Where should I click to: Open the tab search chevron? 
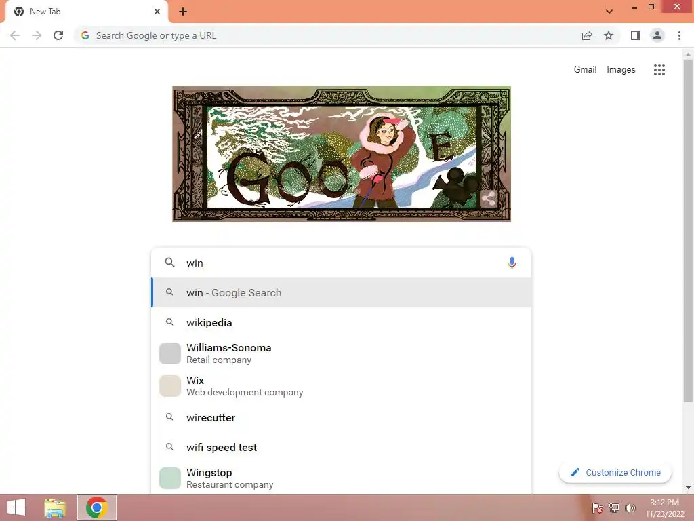click(609, 12)
